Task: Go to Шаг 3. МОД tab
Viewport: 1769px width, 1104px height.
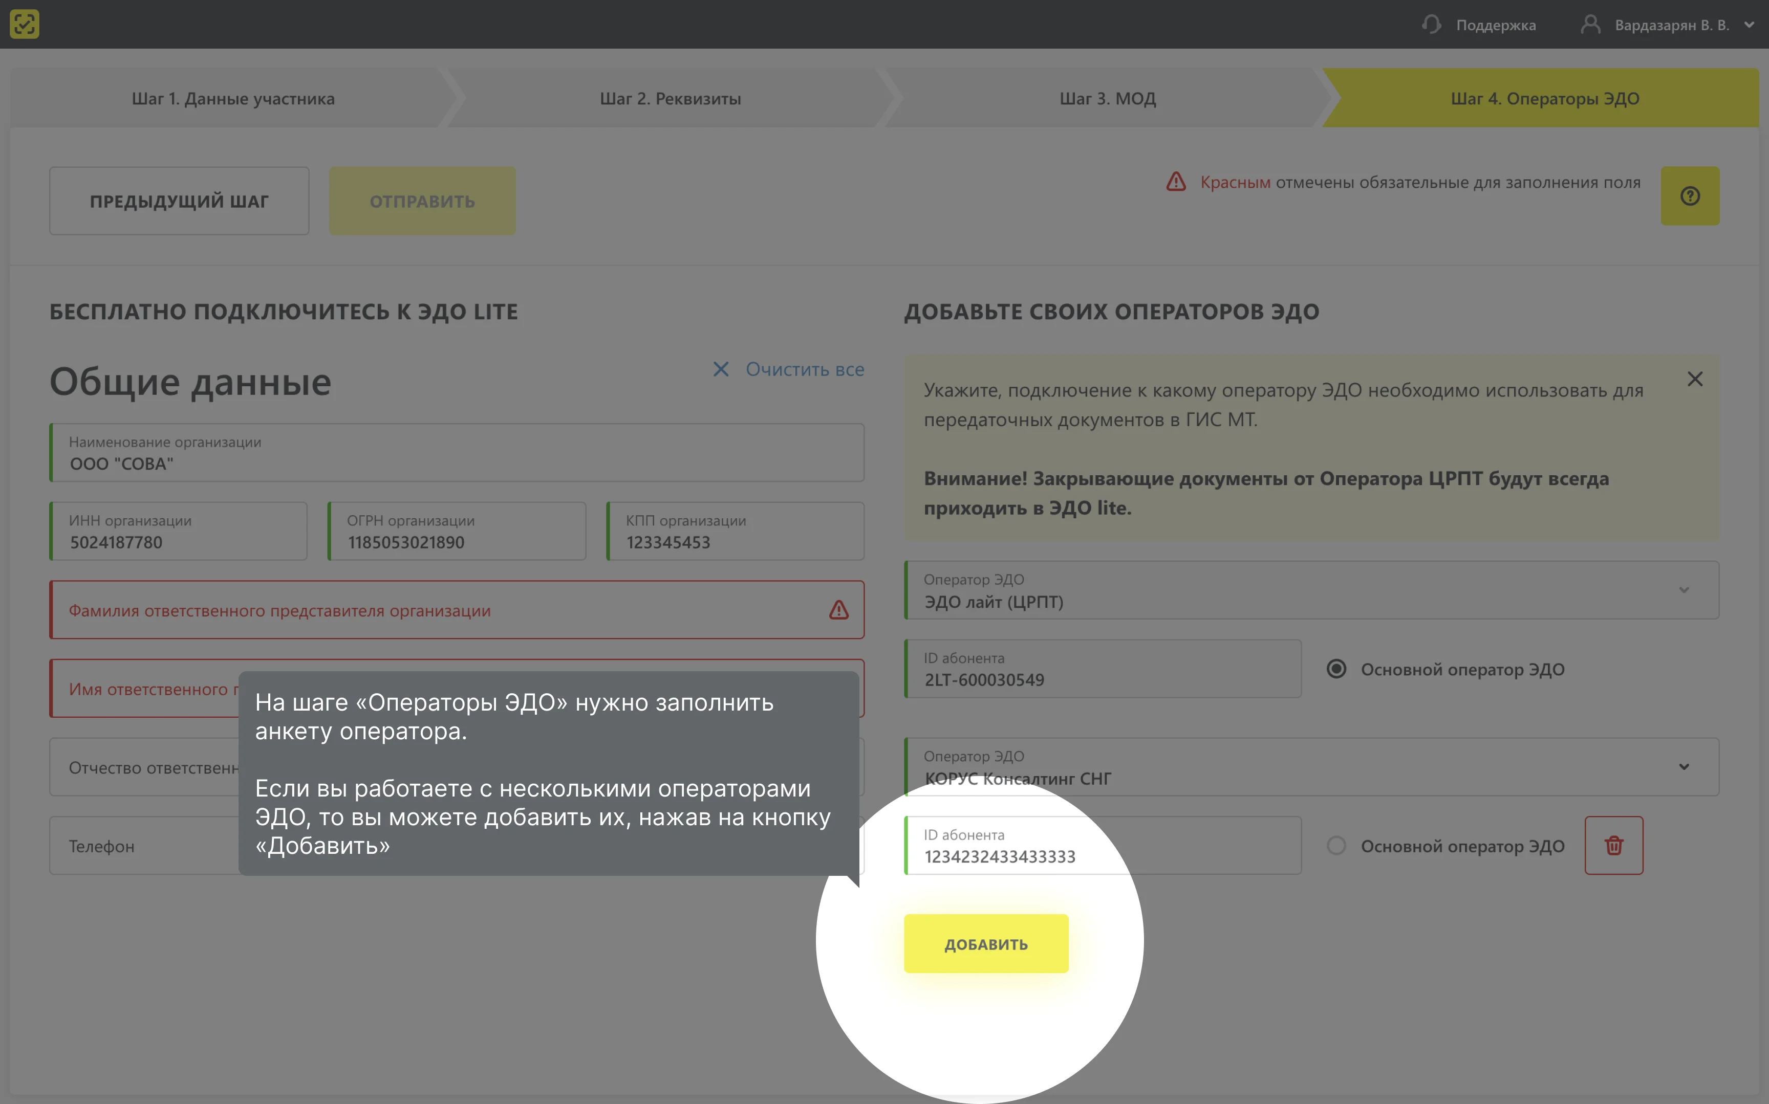Action: [x=1107, y=99]
